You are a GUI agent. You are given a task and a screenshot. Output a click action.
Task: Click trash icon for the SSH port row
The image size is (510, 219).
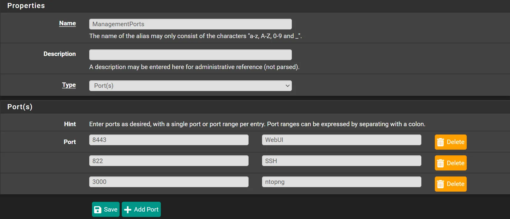point(440,163)
